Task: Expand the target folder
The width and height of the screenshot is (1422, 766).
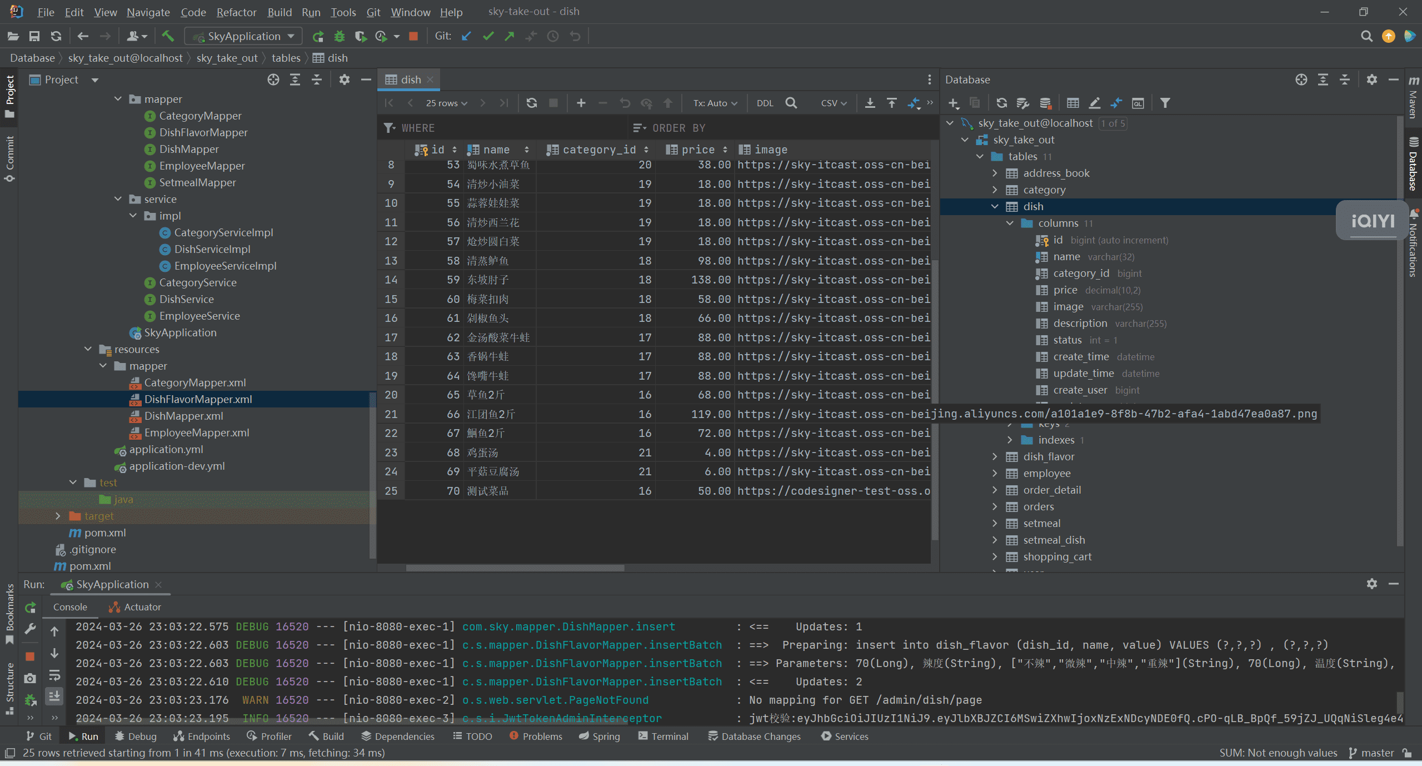Action: [58, 516]
